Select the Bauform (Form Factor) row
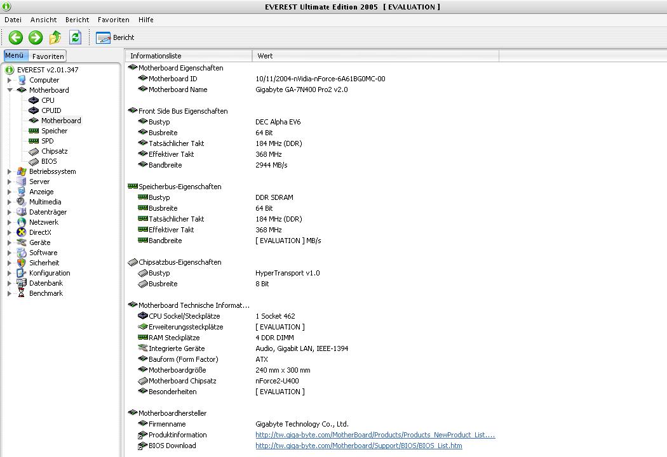 point(203,359)
